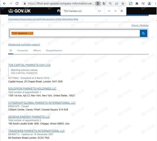The image size is (157, 141).
Task: Click the 1/1 match counter
Action: 99,11
